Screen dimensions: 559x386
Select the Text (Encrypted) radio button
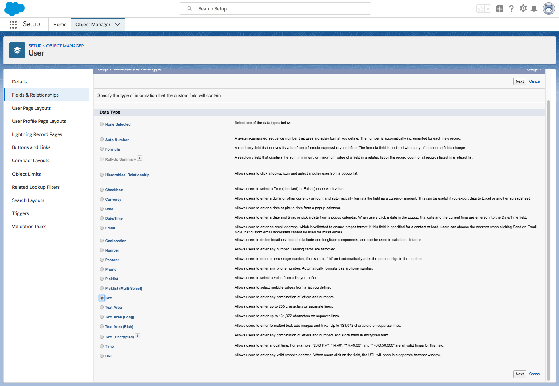coord(102,337)
